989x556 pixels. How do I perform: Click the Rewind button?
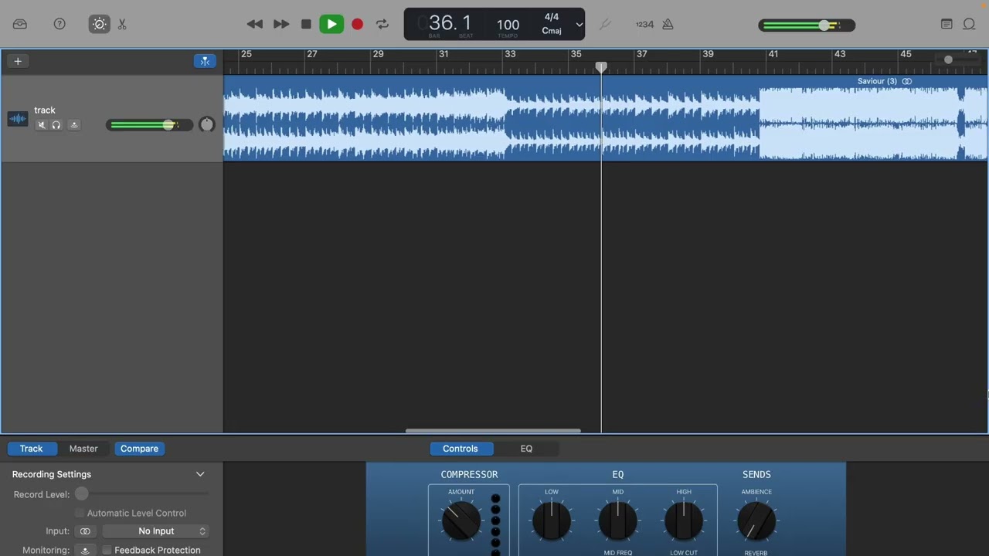coord(254,24)
